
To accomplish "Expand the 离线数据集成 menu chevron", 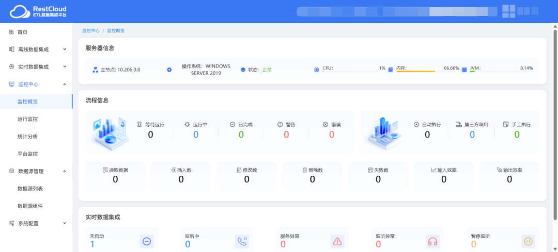I will click(65, 49).
